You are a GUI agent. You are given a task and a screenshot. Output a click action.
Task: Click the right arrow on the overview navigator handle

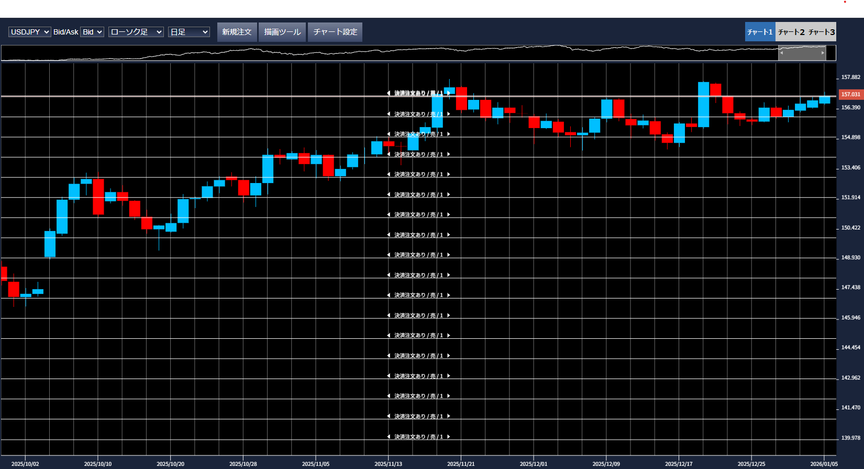click(823, 53)
